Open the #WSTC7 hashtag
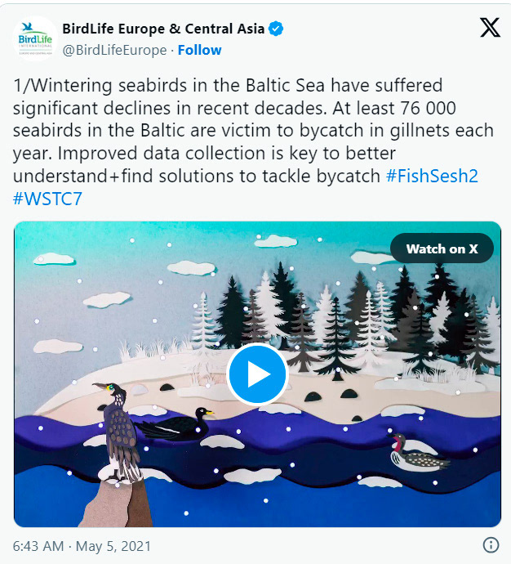 point(47,199)
